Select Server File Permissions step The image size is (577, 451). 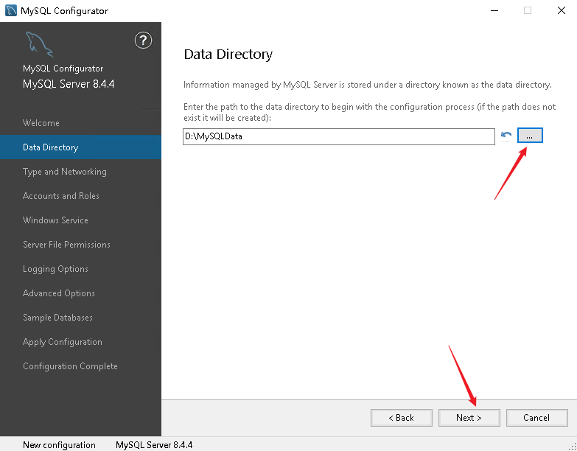pos(66,245)
